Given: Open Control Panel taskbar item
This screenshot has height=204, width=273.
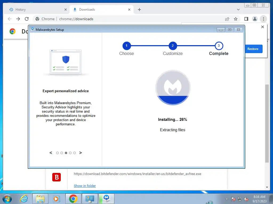Looking at the screenshot, I should [90, 199].
